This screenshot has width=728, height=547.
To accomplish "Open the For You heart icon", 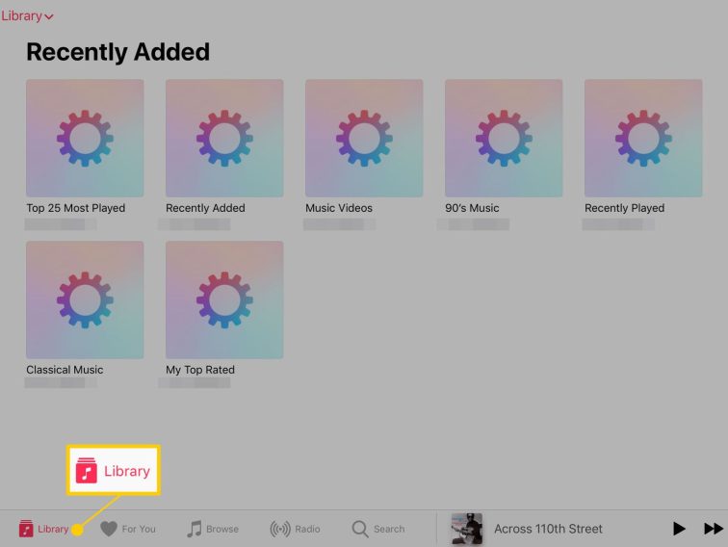I will click(109, 529).
